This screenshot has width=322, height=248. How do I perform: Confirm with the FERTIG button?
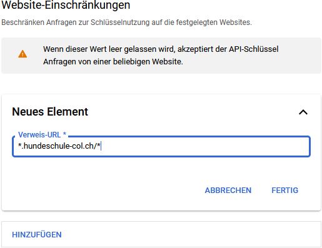284,191
